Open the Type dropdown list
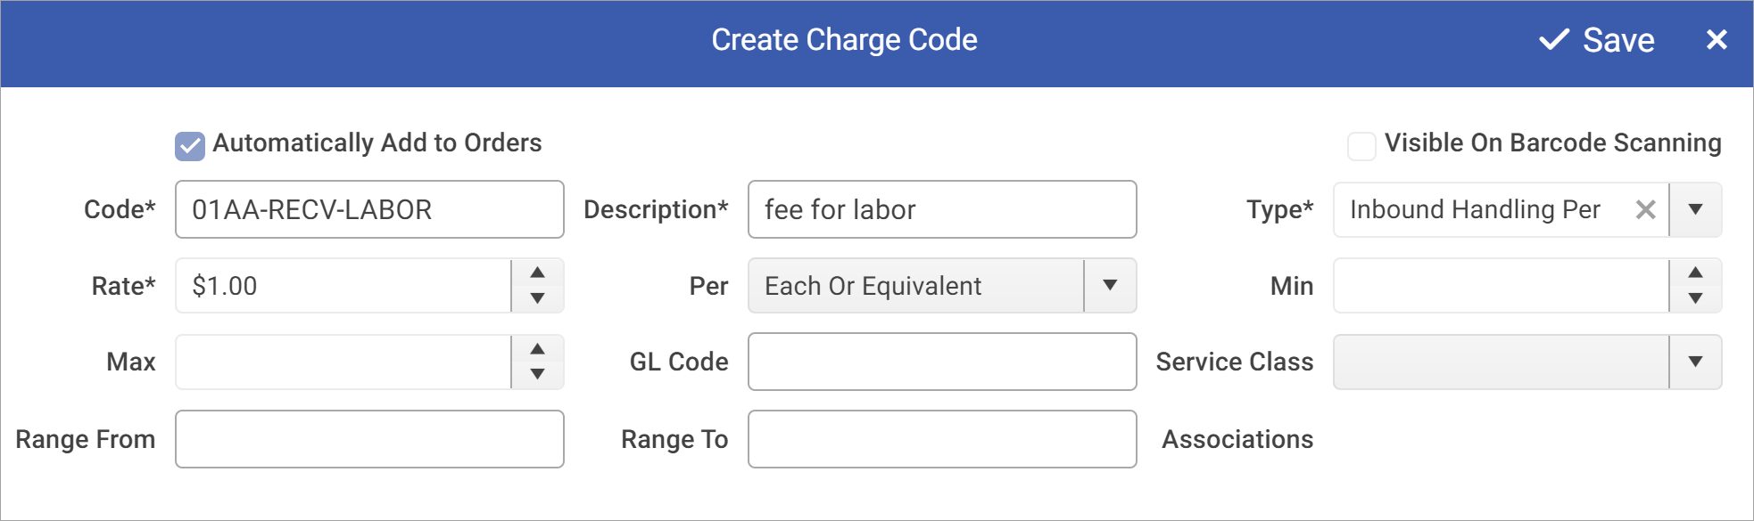 (x=1694, y=209)
